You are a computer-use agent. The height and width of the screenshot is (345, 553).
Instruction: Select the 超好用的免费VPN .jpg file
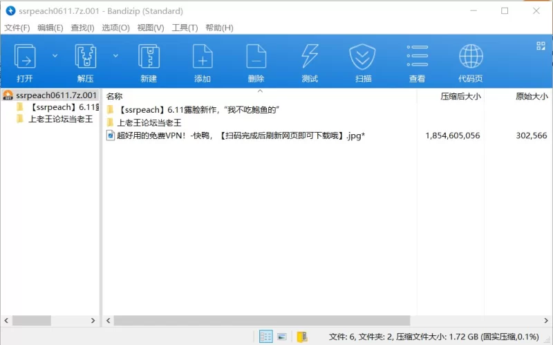click(241, 136)
